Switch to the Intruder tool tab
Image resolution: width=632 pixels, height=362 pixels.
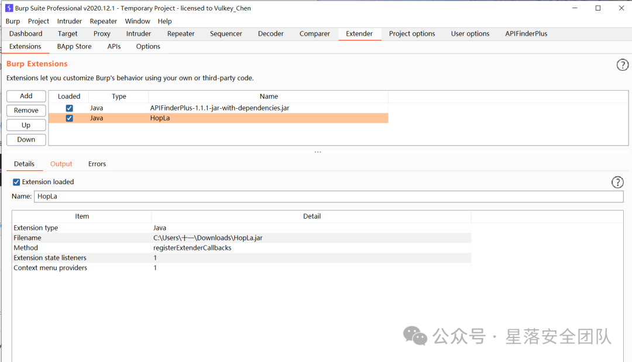pyautogui.click(x=139, y=34)
